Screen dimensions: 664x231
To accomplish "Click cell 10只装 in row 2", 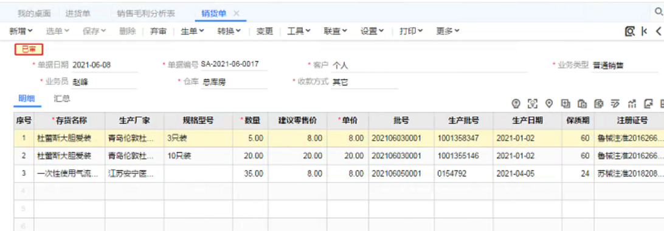I will pos(198,156).
